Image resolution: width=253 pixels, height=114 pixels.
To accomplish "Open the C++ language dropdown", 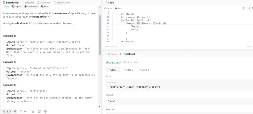I will tap(108, 9).
